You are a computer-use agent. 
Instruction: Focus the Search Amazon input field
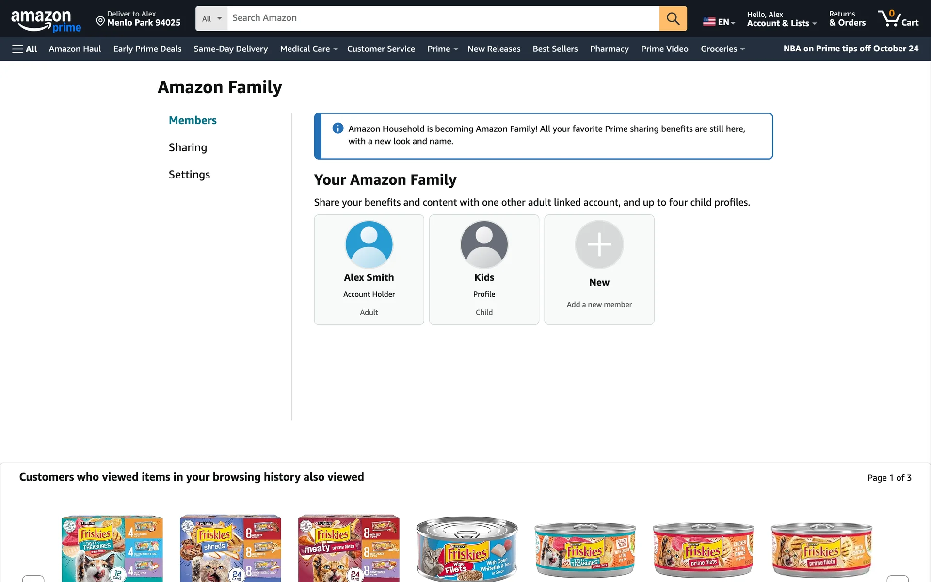(x=443, y=18)
